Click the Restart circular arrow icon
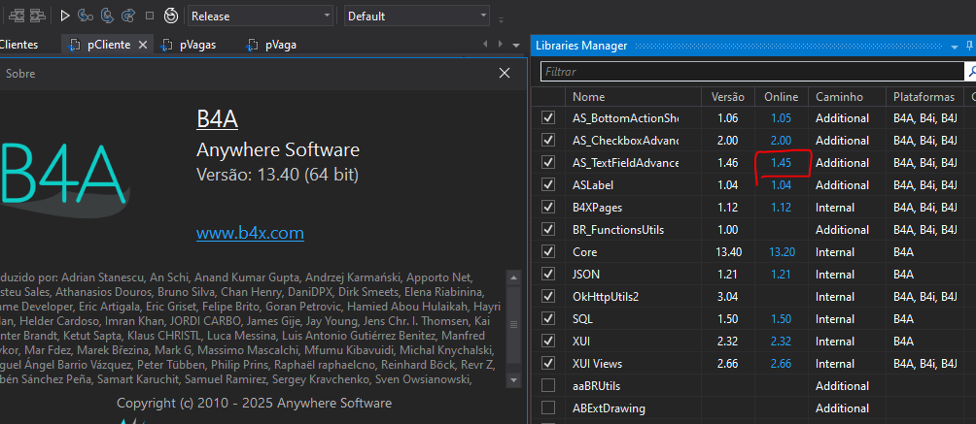The height and width of the screenshot is (424, 976). [x=170, y=16]
